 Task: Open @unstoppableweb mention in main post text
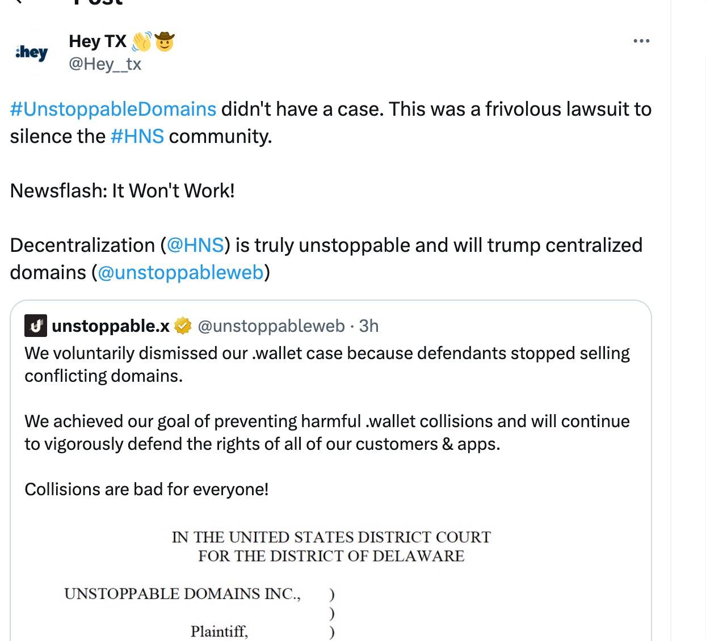(x=180, y=272)
